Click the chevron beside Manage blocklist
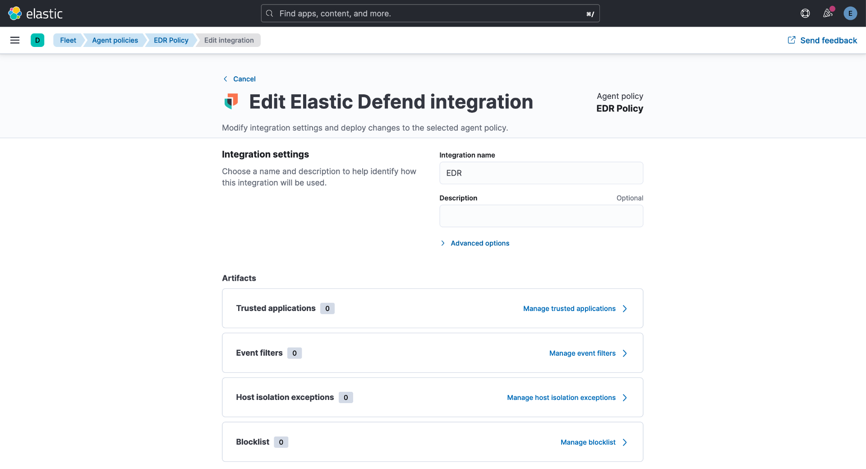866x469 pixels. [625, 442]
